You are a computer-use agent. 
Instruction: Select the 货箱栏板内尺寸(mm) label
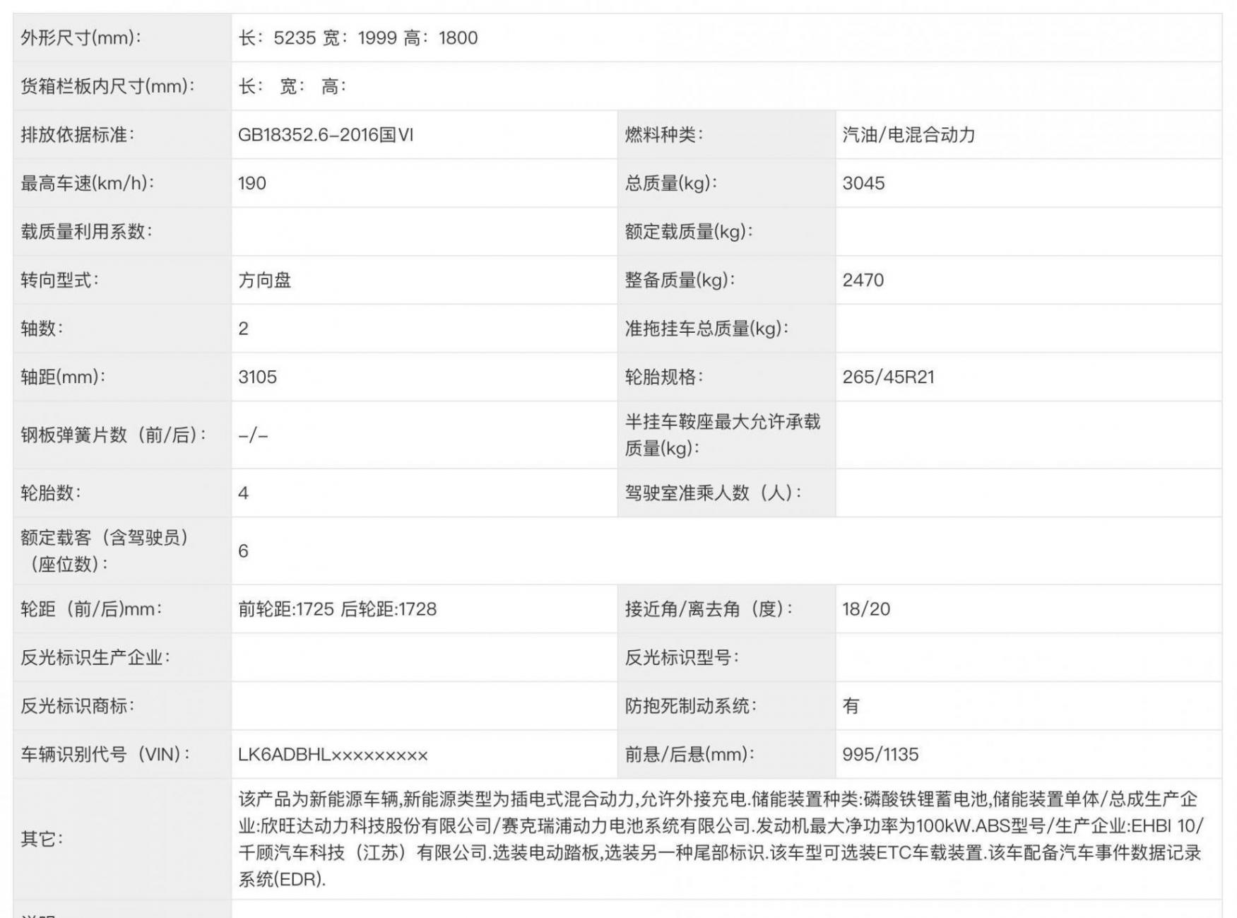tap(108, 87)
